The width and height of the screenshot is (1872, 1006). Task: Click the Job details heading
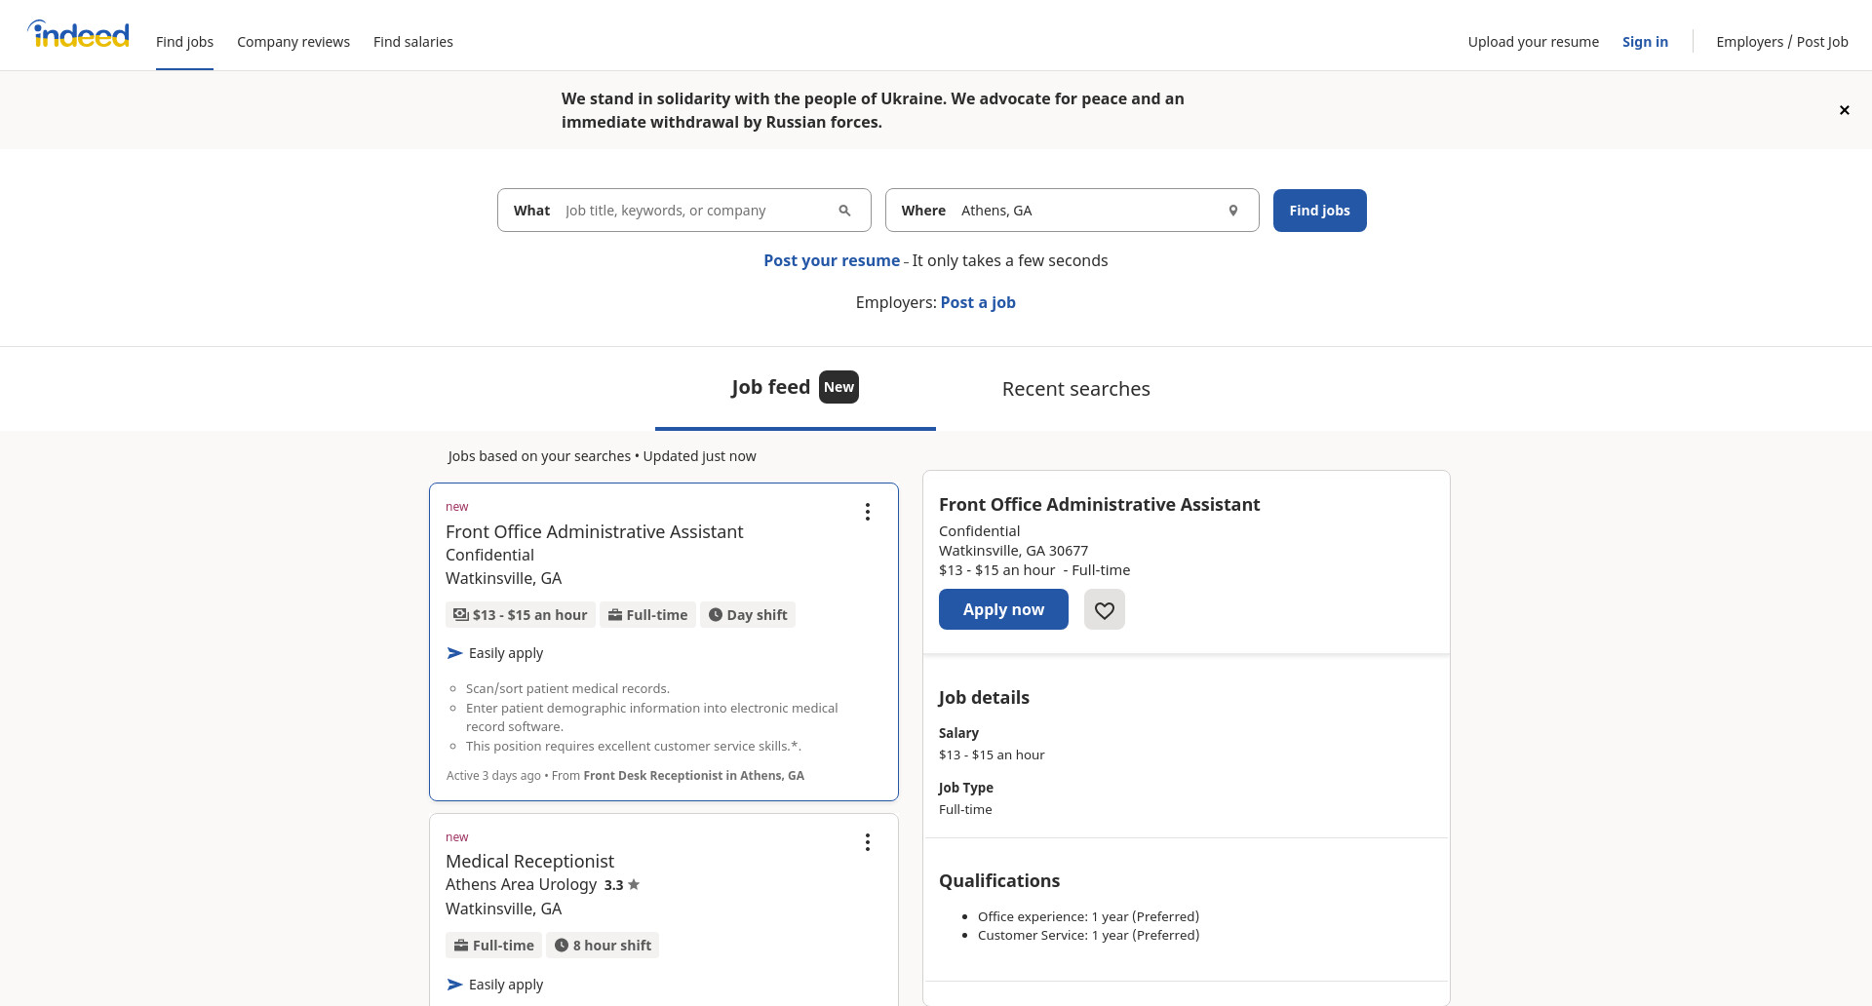[984, 698]
